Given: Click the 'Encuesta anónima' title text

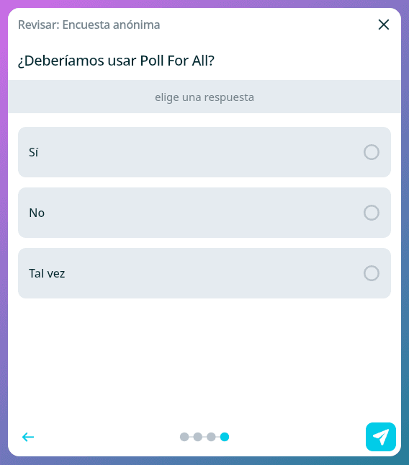Looking at the screenshot, I should pos(111,25).
